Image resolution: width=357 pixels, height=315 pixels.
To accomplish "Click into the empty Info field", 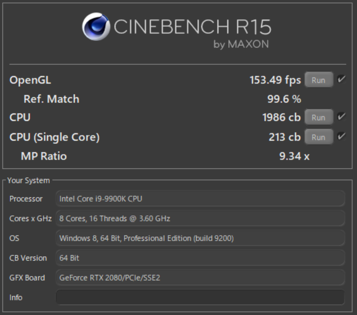I will 200,297.
